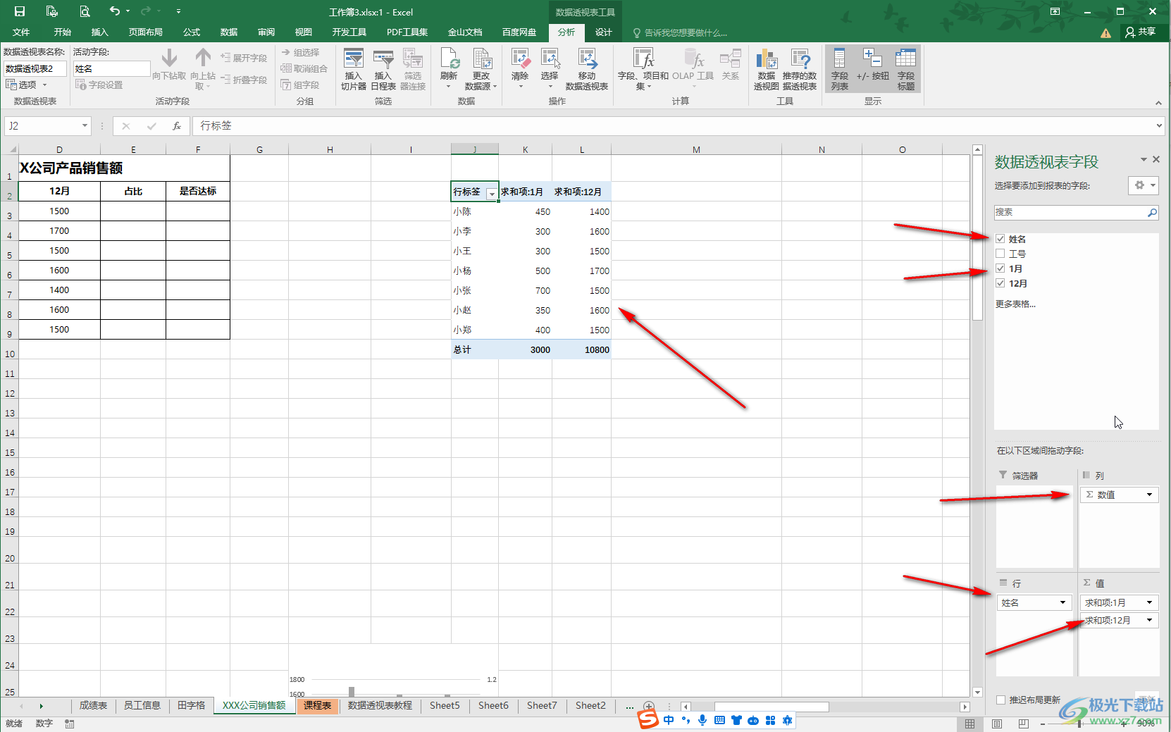1171x732 pixels.
Task: Click the 更多表格 link
Action: click(x=1015, y=304)
